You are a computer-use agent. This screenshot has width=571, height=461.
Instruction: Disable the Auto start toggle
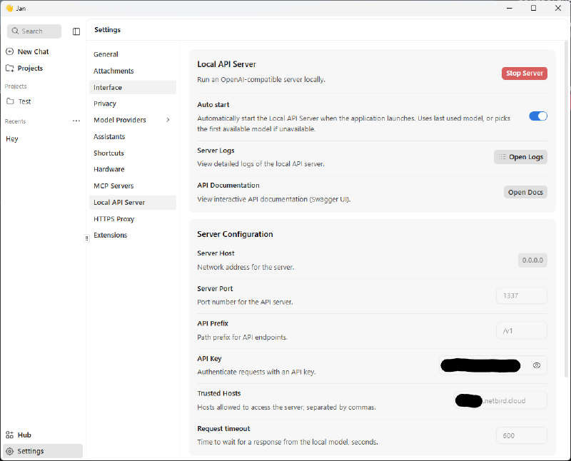tap(537, 116)
